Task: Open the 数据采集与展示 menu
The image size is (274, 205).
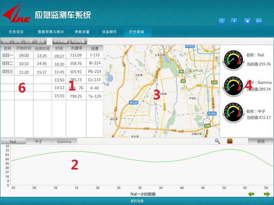Action: click(x=51, y=32)
